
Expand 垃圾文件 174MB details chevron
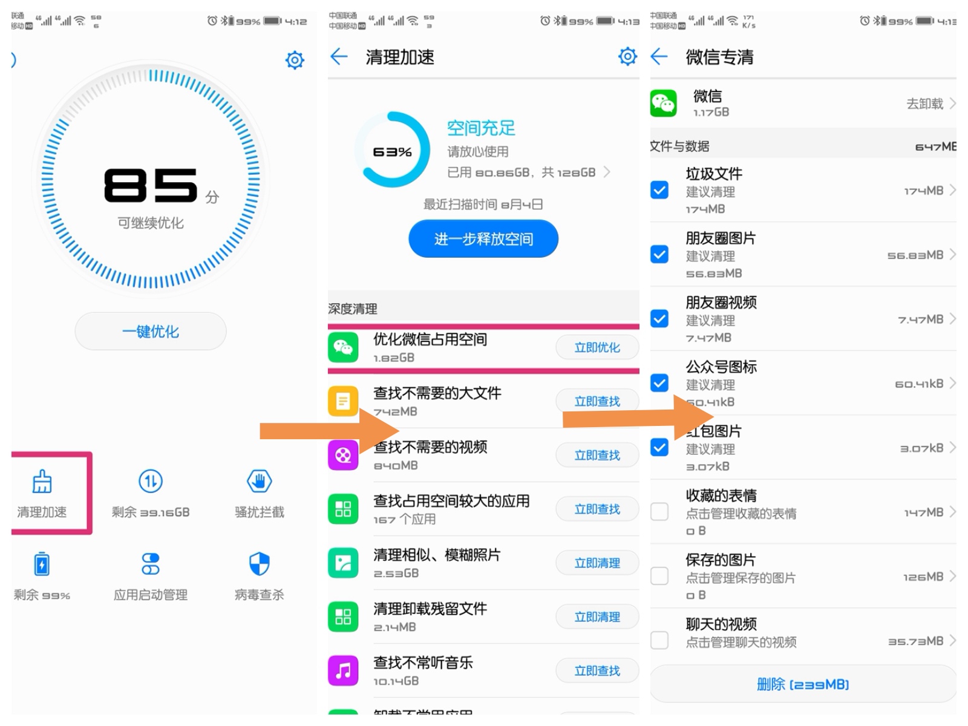[952, 190]
